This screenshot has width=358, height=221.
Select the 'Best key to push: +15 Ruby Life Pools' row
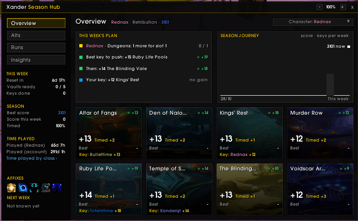point(144,57)
